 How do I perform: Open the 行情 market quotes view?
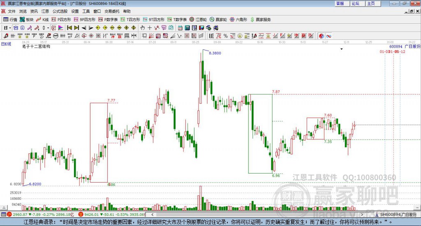click(10, 20)
